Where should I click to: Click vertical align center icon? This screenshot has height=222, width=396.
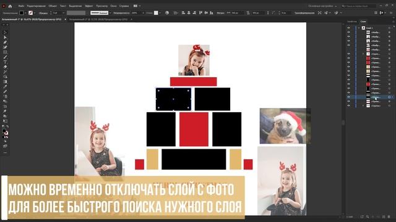click(x=206, y=13)
